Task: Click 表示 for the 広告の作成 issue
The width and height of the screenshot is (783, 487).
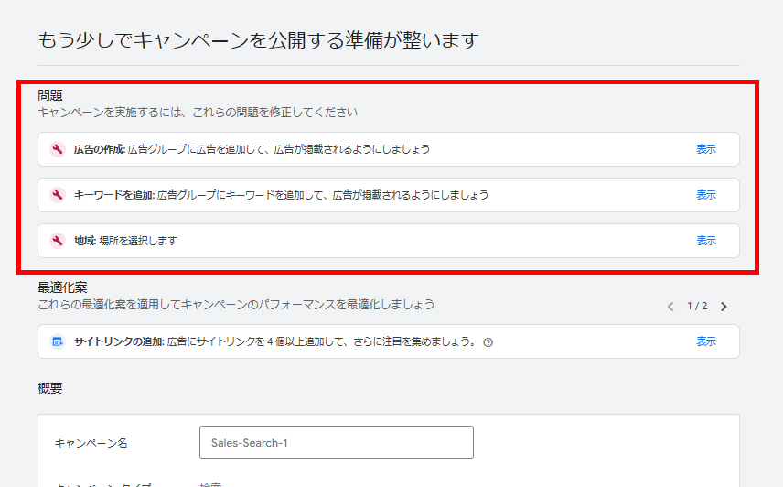Action: click(x=705, y=149)
